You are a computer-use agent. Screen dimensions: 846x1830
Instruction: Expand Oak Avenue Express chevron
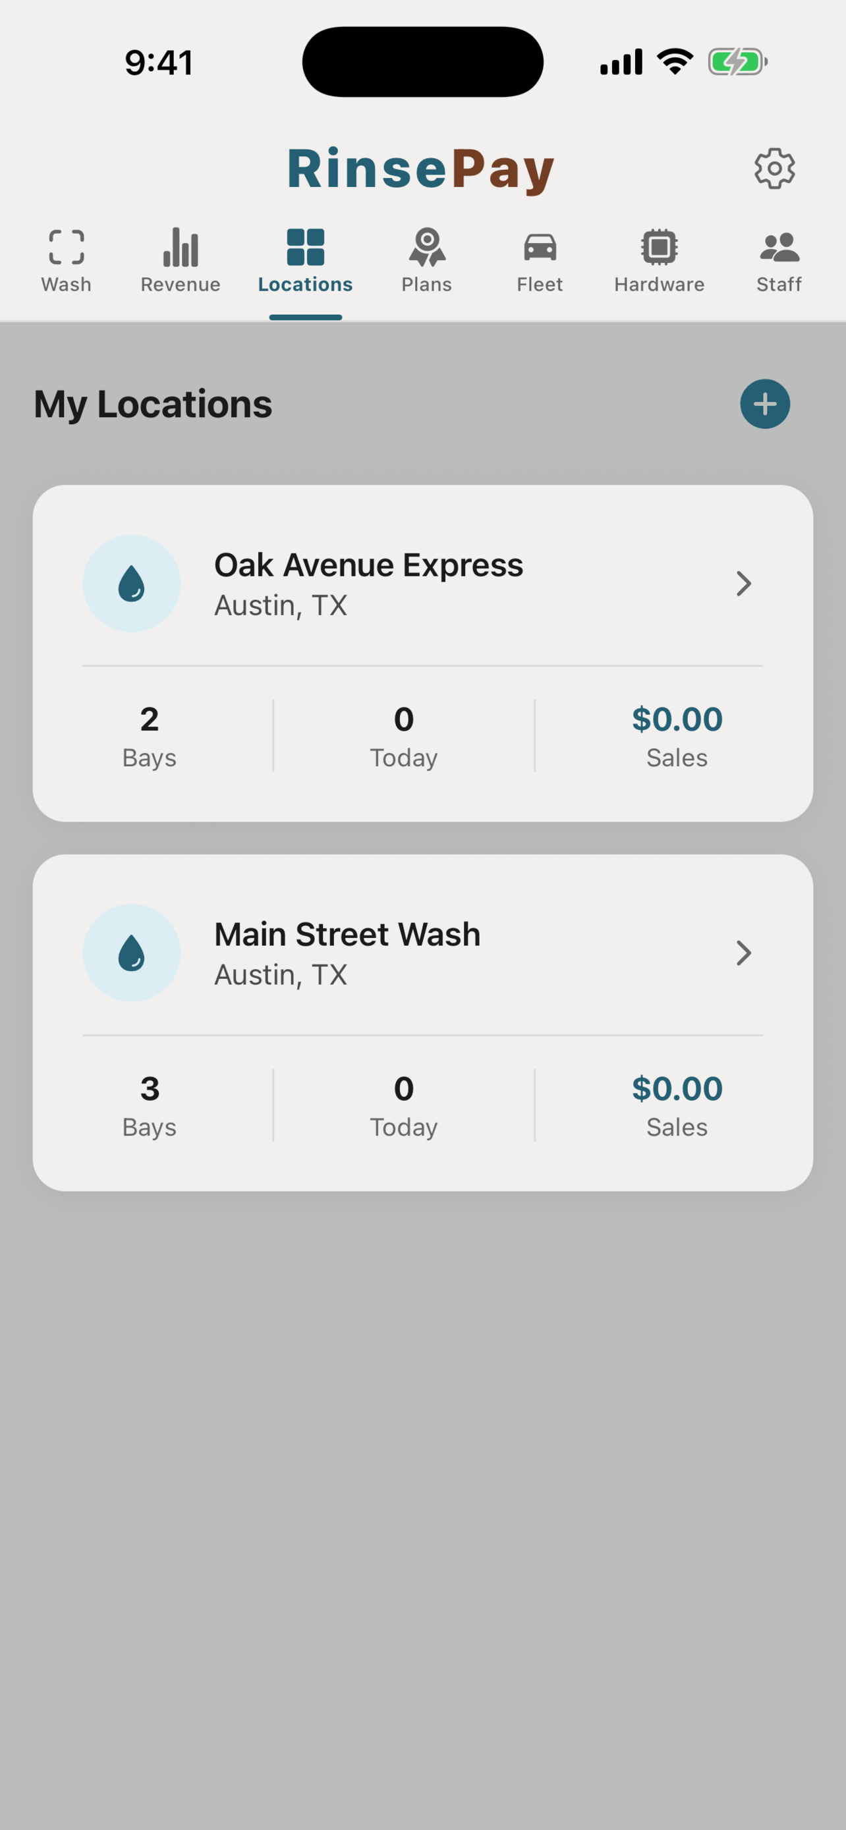coord(743,583)
